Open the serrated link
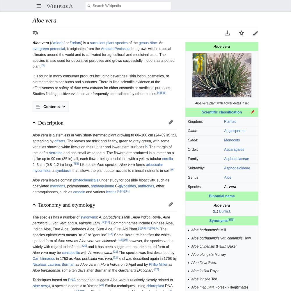This screenshot has width=291, height=291. [56, 153]
